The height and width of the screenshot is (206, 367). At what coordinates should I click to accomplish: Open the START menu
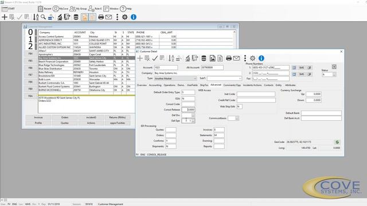click(8, 9)
